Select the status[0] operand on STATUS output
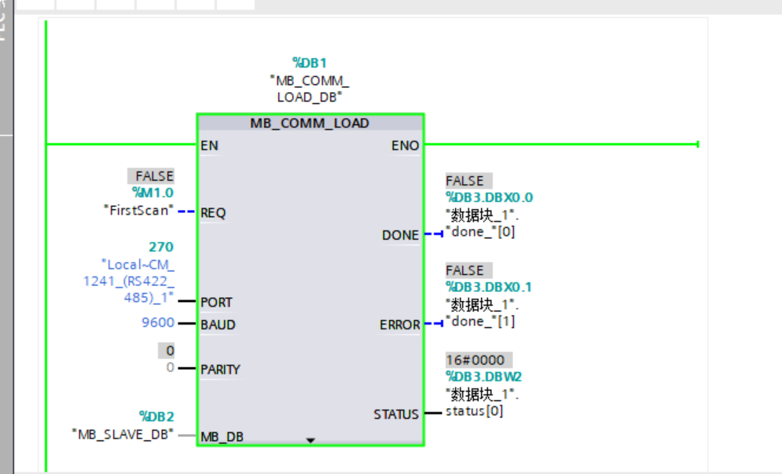This screenshot has width=782, height=474. pos(474,411)
